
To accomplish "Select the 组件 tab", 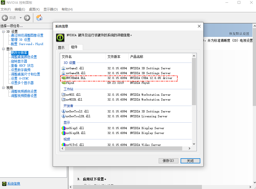I will pyautogui.click(x=76, y=47).
